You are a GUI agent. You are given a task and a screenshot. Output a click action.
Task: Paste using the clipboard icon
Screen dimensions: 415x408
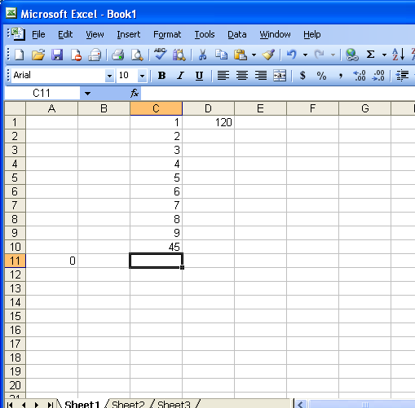pyautogui.click(x=241, y=55)
